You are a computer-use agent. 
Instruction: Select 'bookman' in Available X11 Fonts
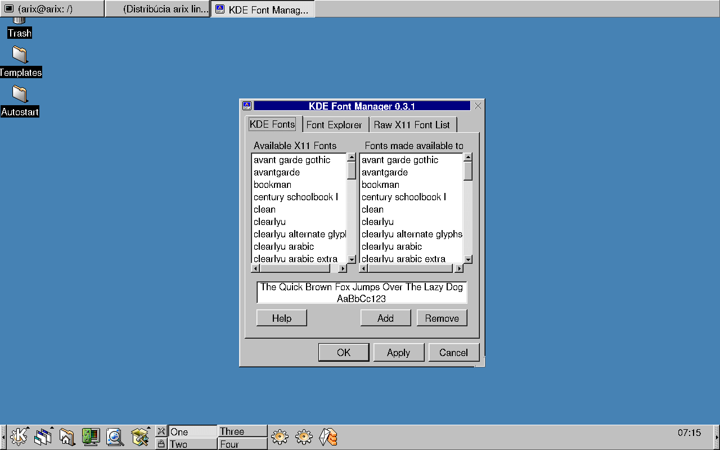click(299, 185)
